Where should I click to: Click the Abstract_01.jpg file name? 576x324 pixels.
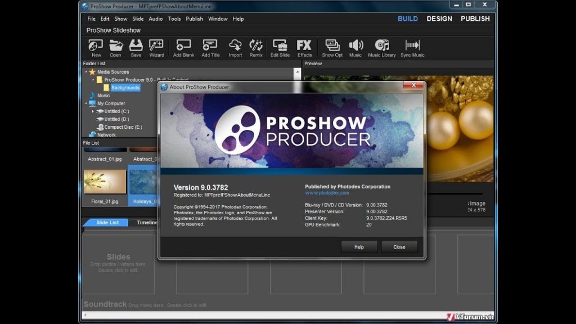click(105, 159)
